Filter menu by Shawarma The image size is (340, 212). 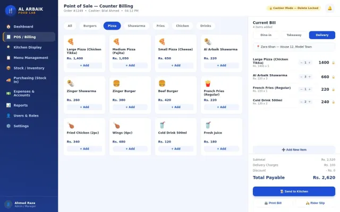pos(137,26)
